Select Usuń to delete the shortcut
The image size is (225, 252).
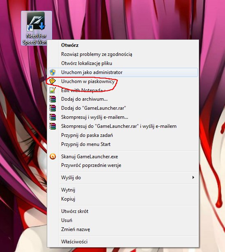[x=123, y=220]
